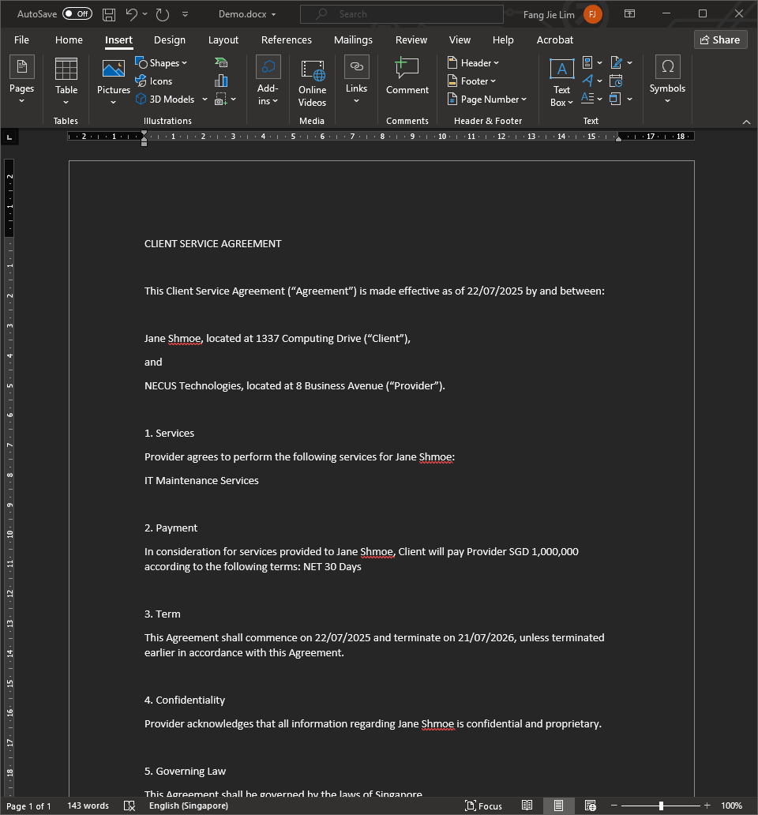
Task: Redo the last action
Action: click(163, 14)
